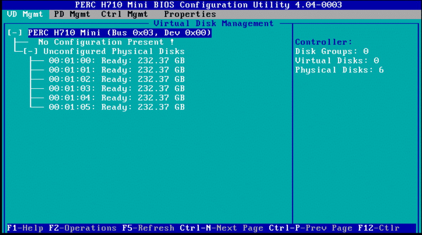422x235 pixels.
Task: Click Ctrl-N-Next Page in the footer
Action: [221, 228]
